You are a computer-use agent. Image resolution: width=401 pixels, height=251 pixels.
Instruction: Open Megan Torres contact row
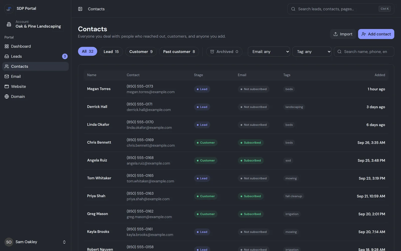[x=236, y=89]
